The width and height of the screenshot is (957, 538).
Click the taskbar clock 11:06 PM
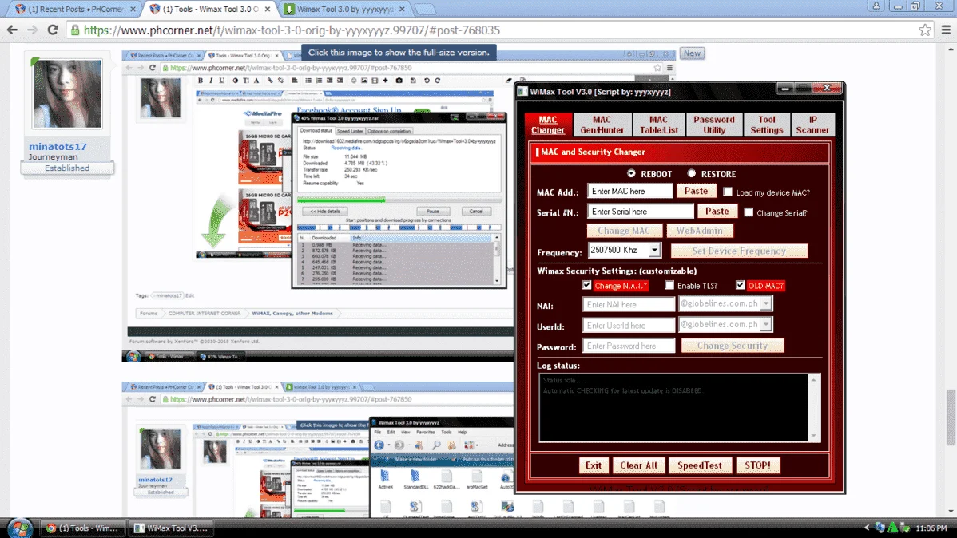click(931, 528)
